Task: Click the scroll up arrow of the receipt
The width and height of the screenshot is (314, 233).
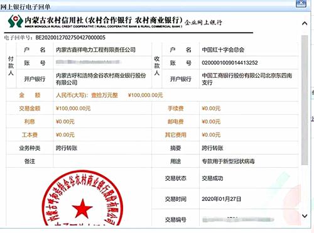Action: 305,23
